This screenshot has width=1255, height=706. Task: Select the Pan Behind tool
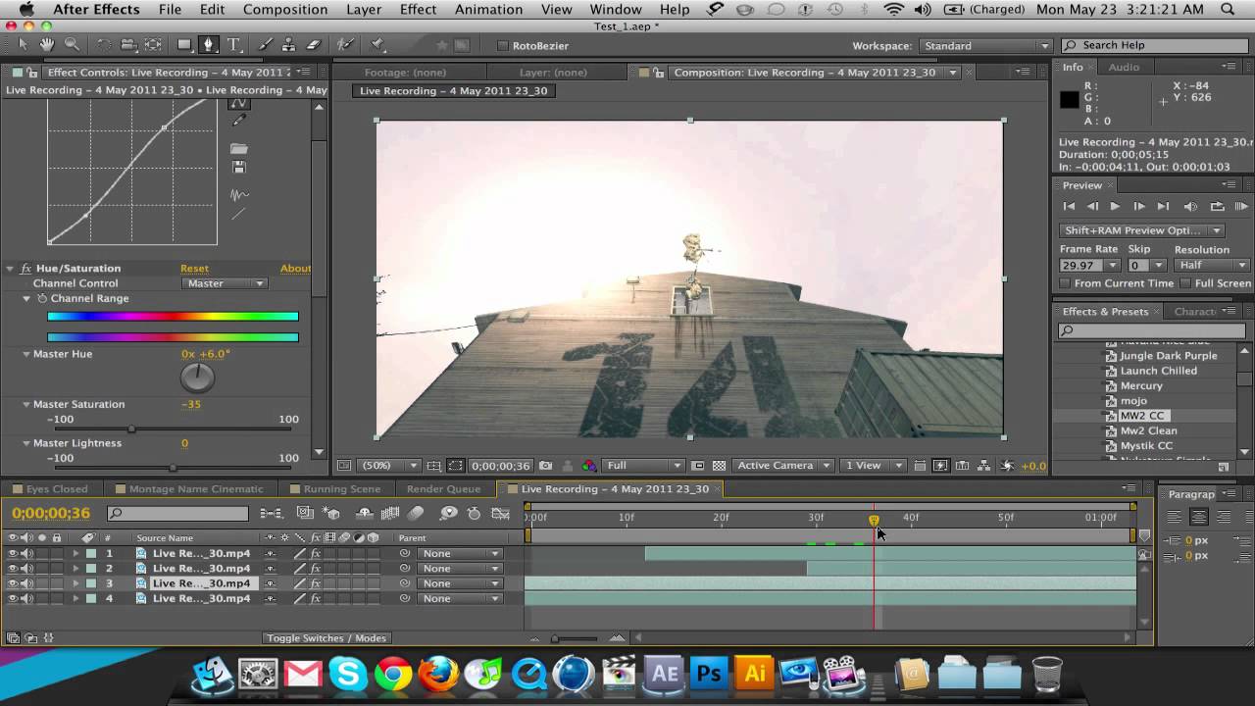click(x=153, y=45)
